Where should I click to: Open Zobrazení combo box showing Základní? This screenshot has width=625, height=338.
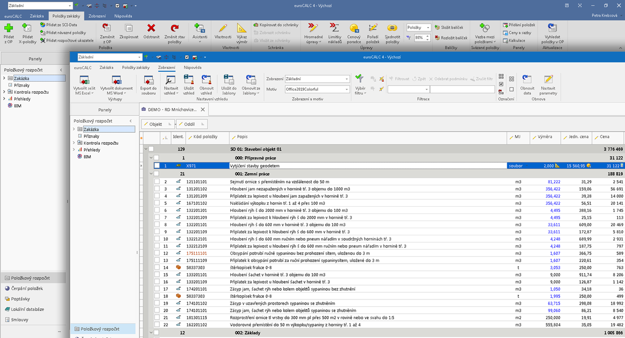tap(317, 79)
